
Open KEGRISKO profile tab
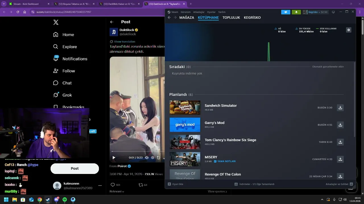click(x=252, y=18)
